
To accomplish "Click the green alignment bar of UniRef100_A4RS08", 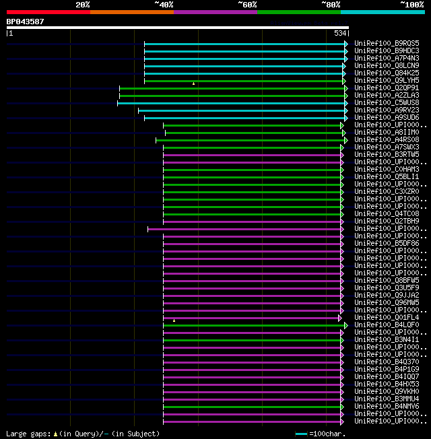I will 251,140.
